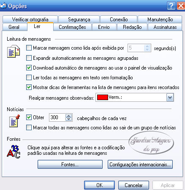Click the red Verm. color swatch

point(103,98)
